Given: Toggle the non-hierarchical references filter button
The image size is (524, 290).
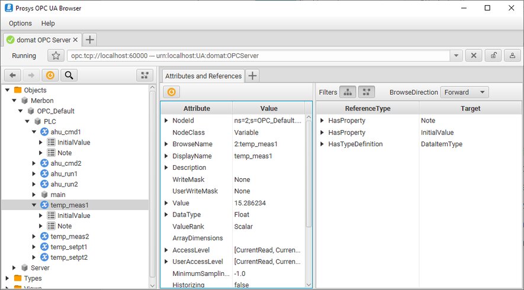Looking at the screenshot, I should click(x=367, y=92).
